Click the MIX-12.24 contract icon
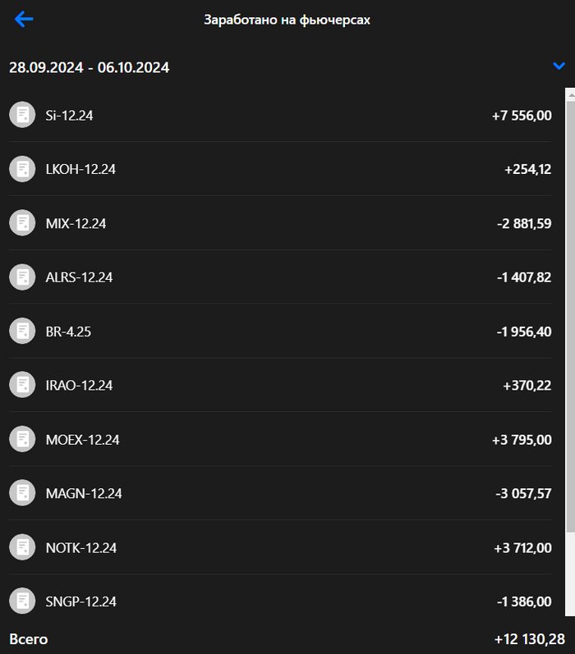 (22, 223)
